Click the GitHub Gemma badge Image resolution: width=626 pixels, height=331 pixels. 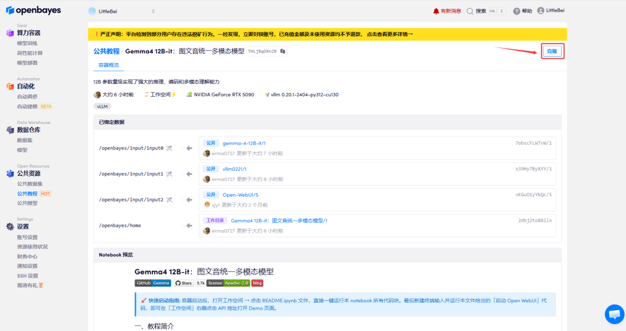tap(153, 283)
